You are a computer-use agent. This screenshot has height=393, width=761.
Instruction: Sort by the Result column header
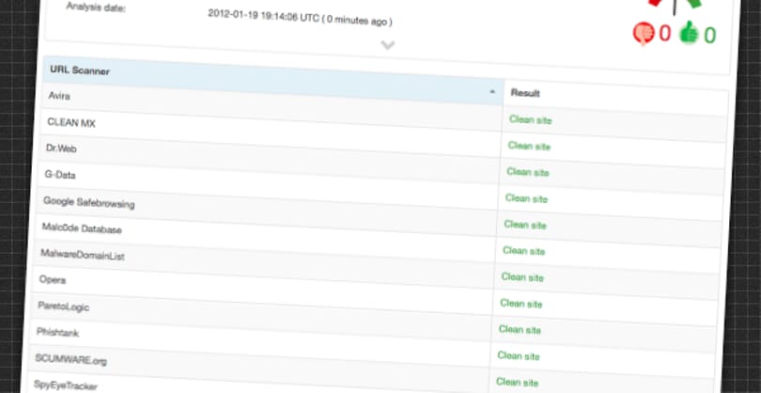tap(616, 98)
